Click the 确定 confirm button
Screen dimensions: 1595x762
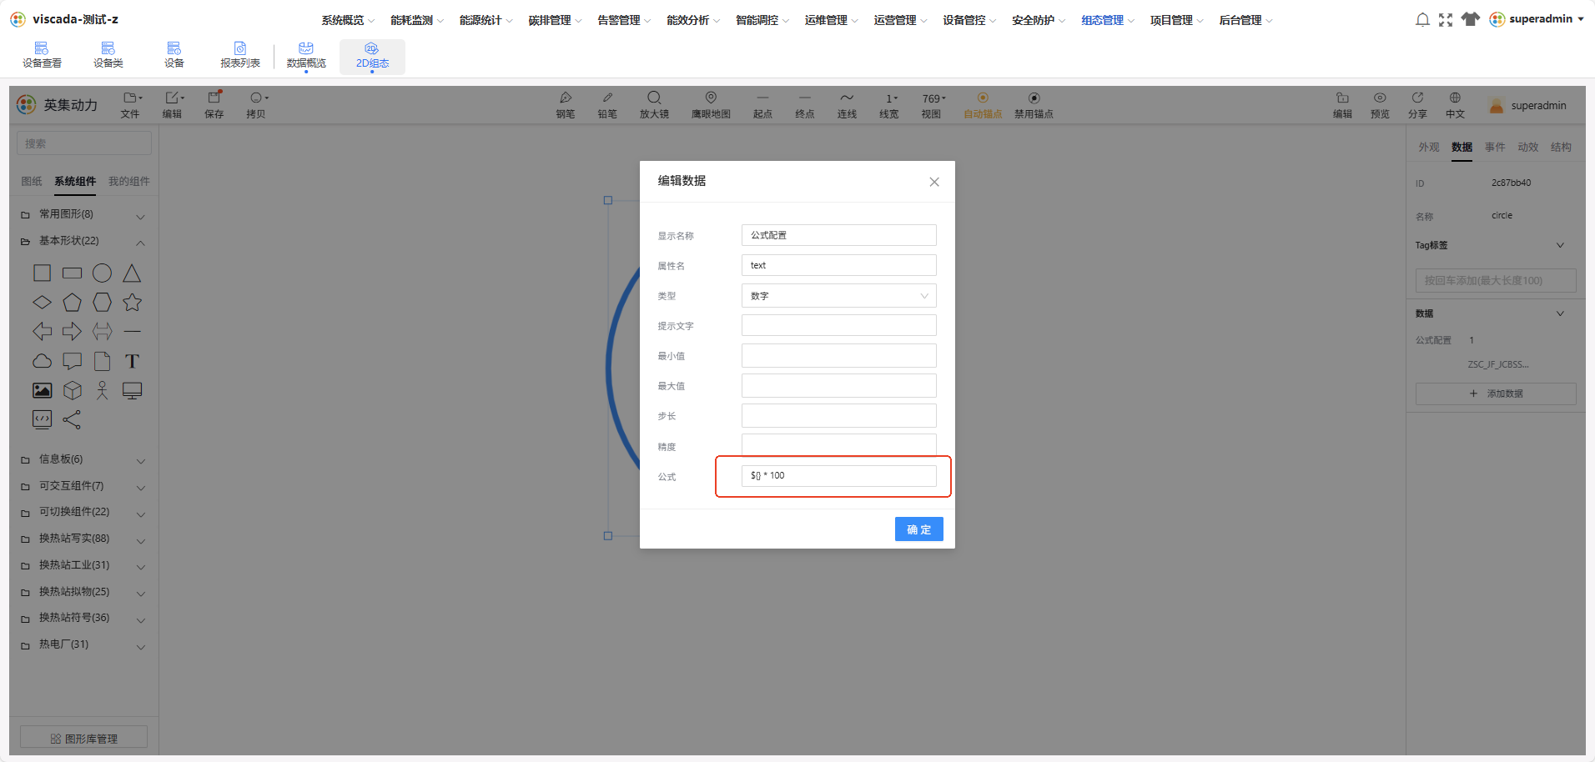pos(918,529)
